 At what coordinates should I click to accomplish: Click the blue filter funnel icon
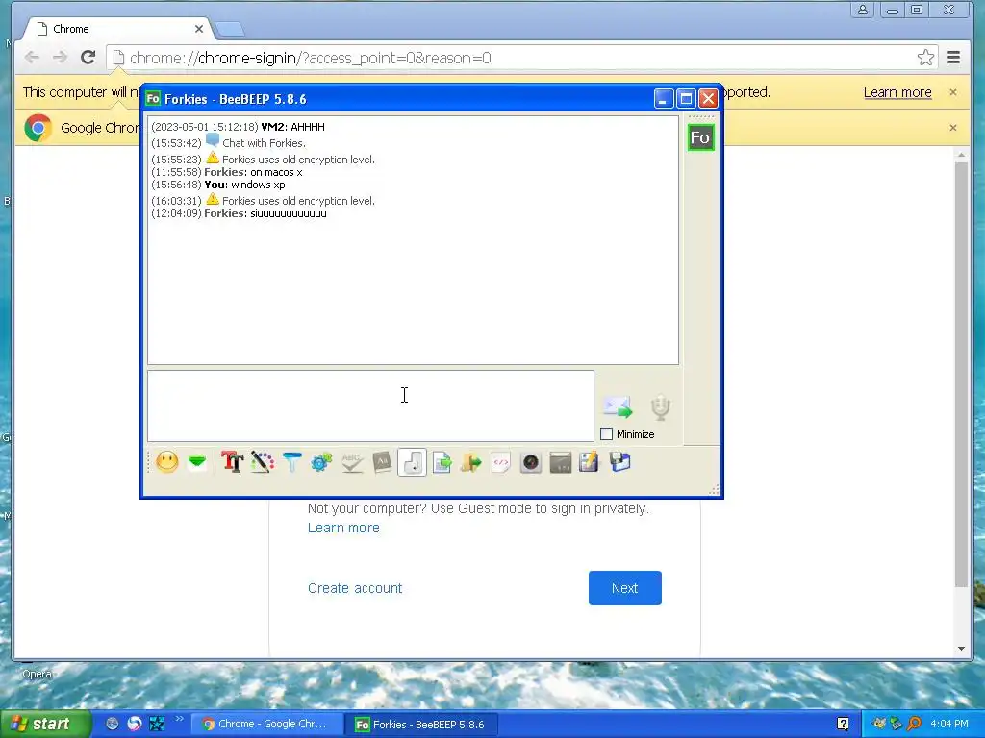click(x=292, y=463)
